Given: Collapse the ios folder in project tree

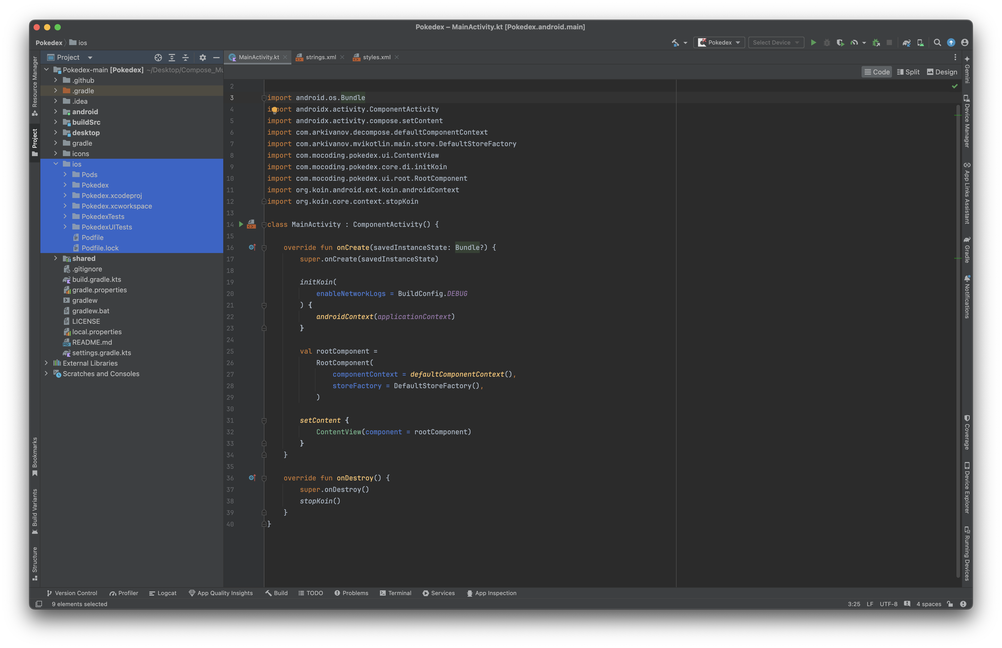Looking at the screenshot, I should pyautogui.click(x=56, y=164).
